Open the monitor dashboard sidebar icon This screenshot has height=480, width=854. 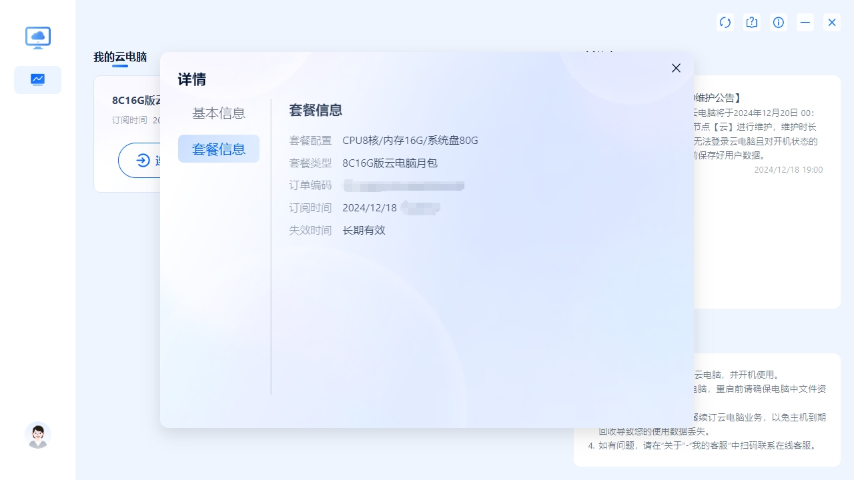click(x=37, y=80)
